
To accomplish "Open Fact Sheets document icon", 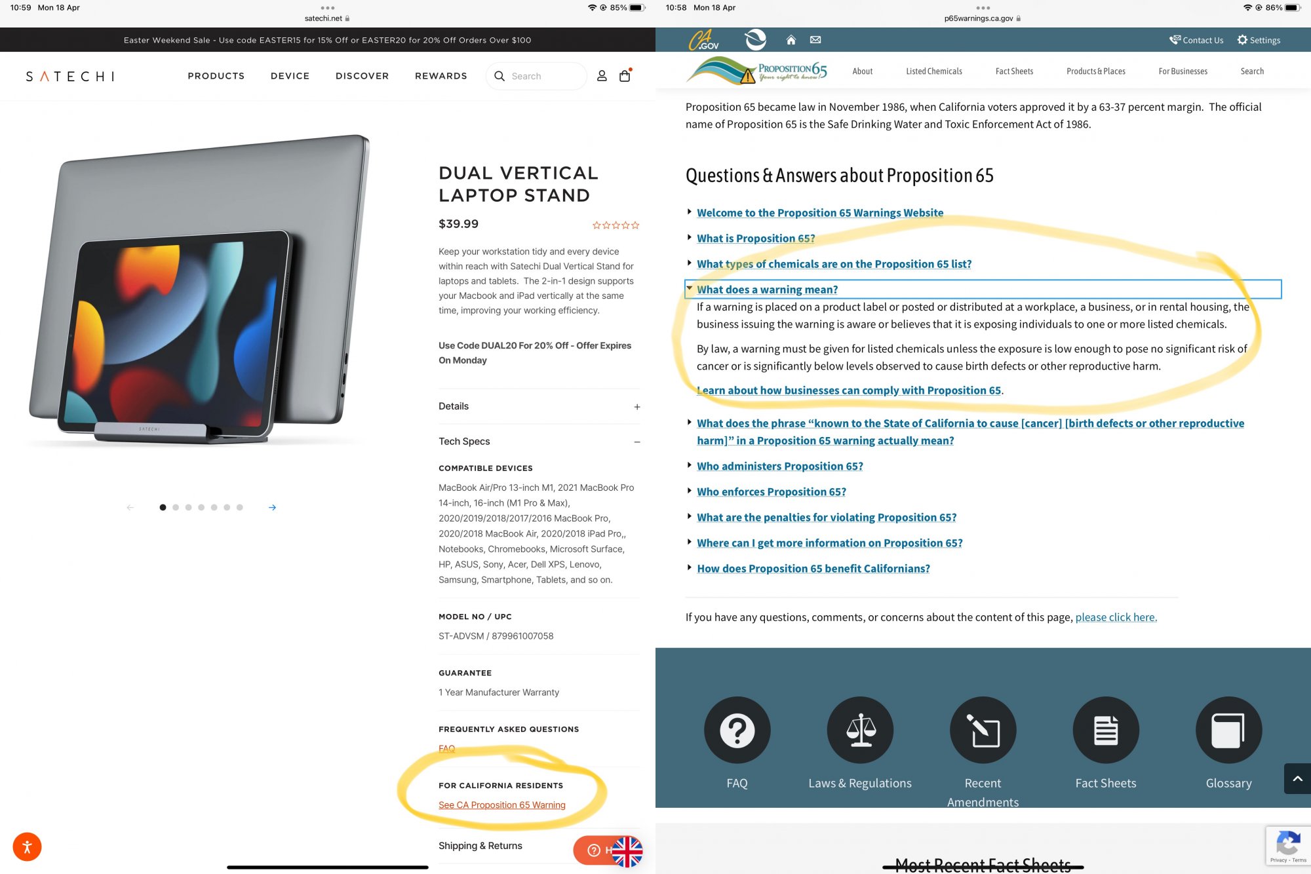I will point(1106,730).
